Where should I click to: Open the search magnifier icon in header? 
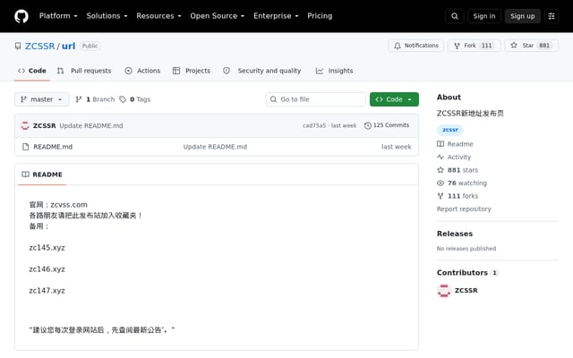455,16
